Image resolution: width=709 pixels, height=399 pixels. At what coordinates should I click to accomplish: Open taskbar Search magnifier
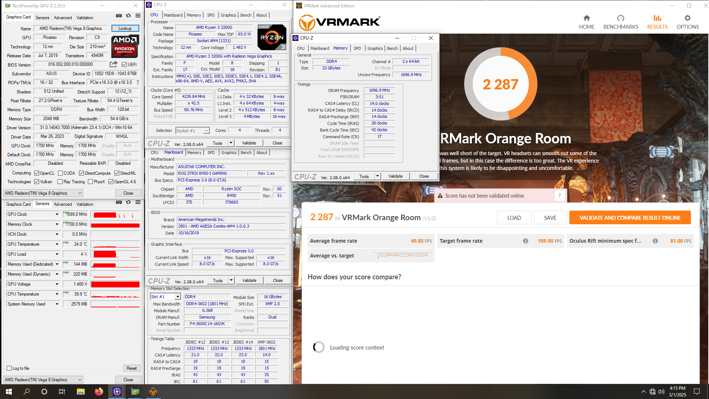point(27,392)
